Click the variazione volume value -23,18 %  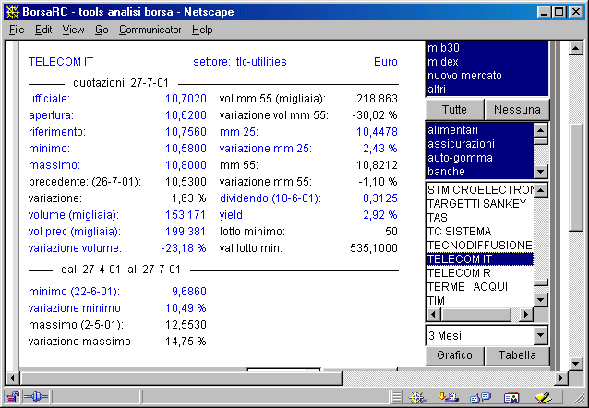184,248
